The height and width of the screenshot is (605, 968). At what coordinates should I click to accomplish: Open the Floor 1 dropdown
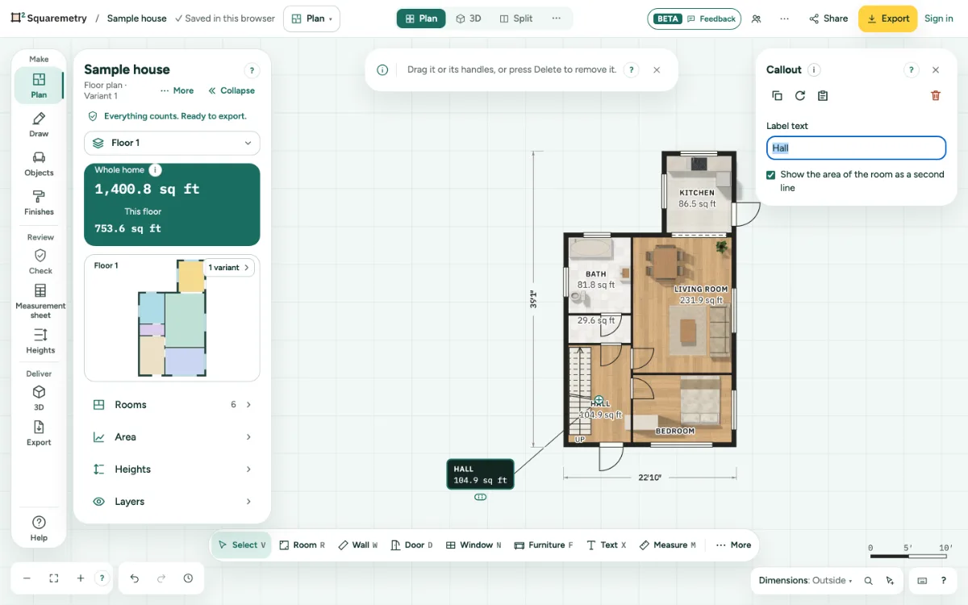click(x=172, y=143)
